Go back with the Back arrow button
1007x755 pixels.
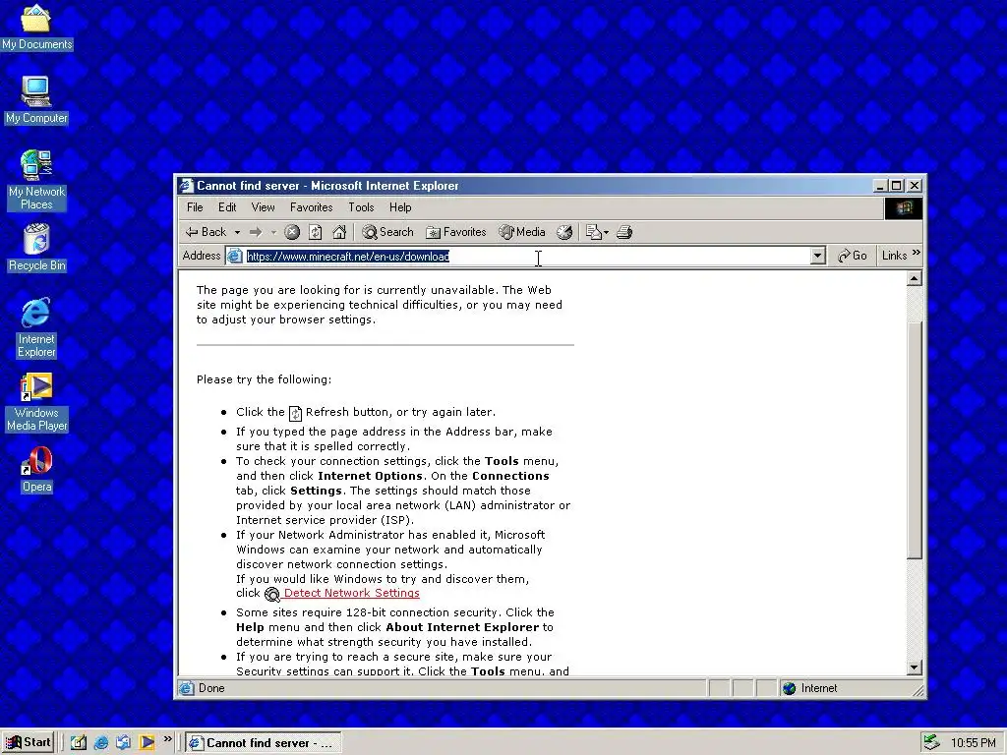tap(206, 232)
